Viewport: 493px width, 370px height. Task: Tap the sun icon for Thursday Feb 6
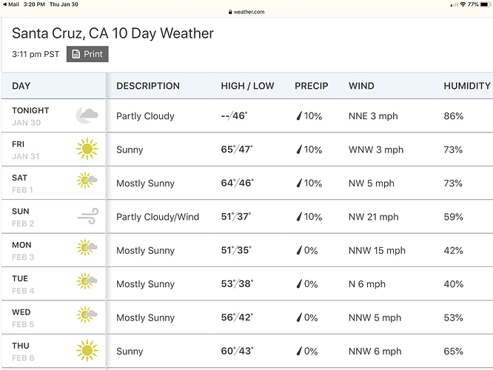(87, 351)
